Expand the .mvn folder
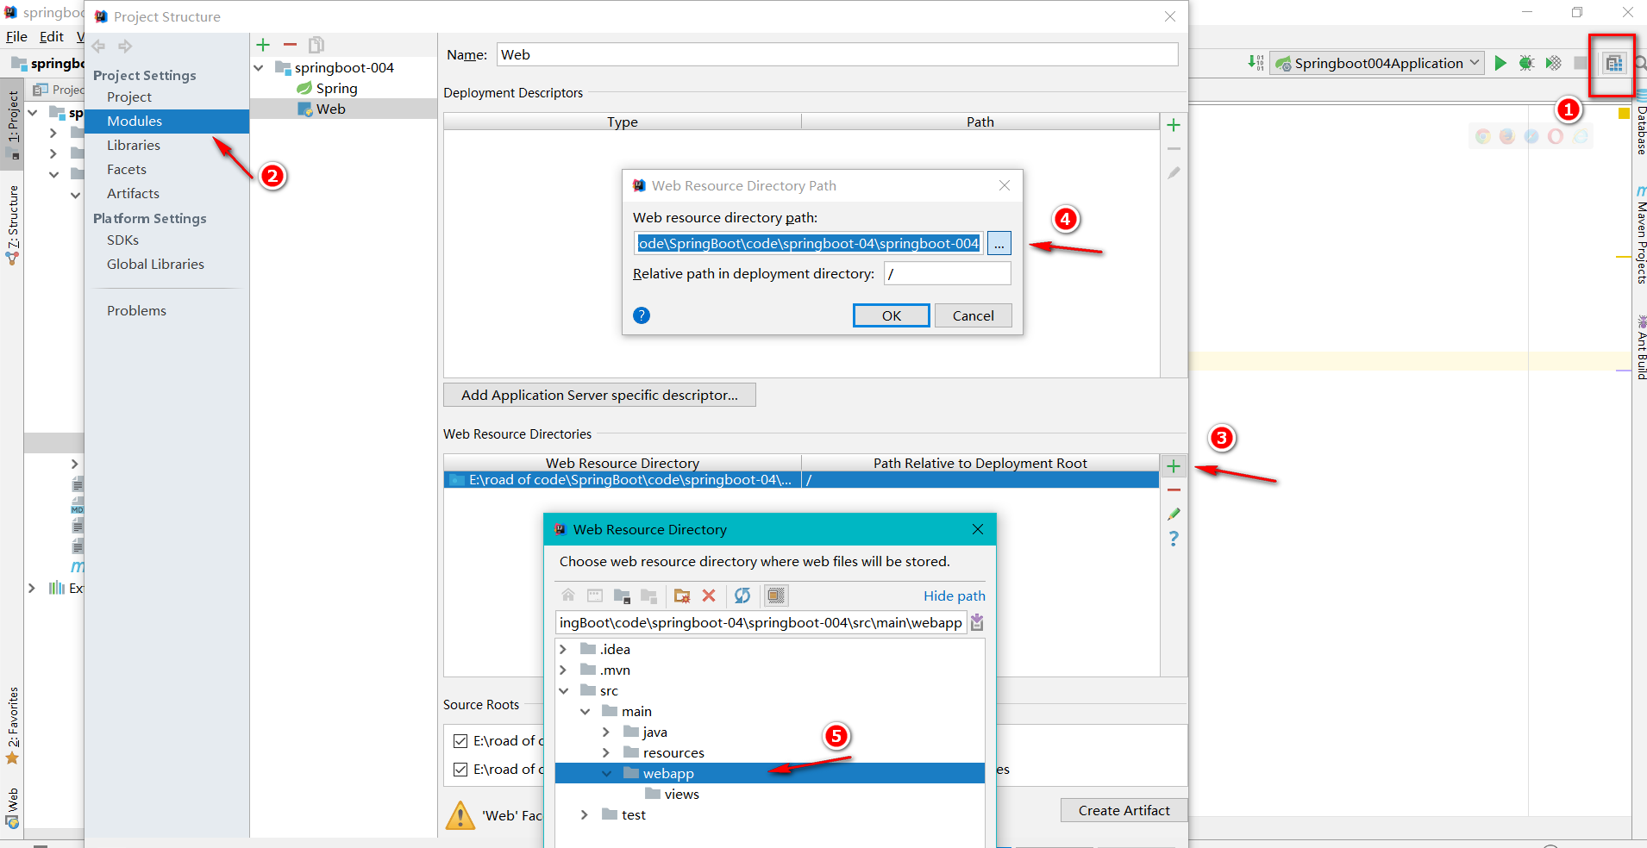The width and height of the screenshot is (1647, 848). (563, 670)
